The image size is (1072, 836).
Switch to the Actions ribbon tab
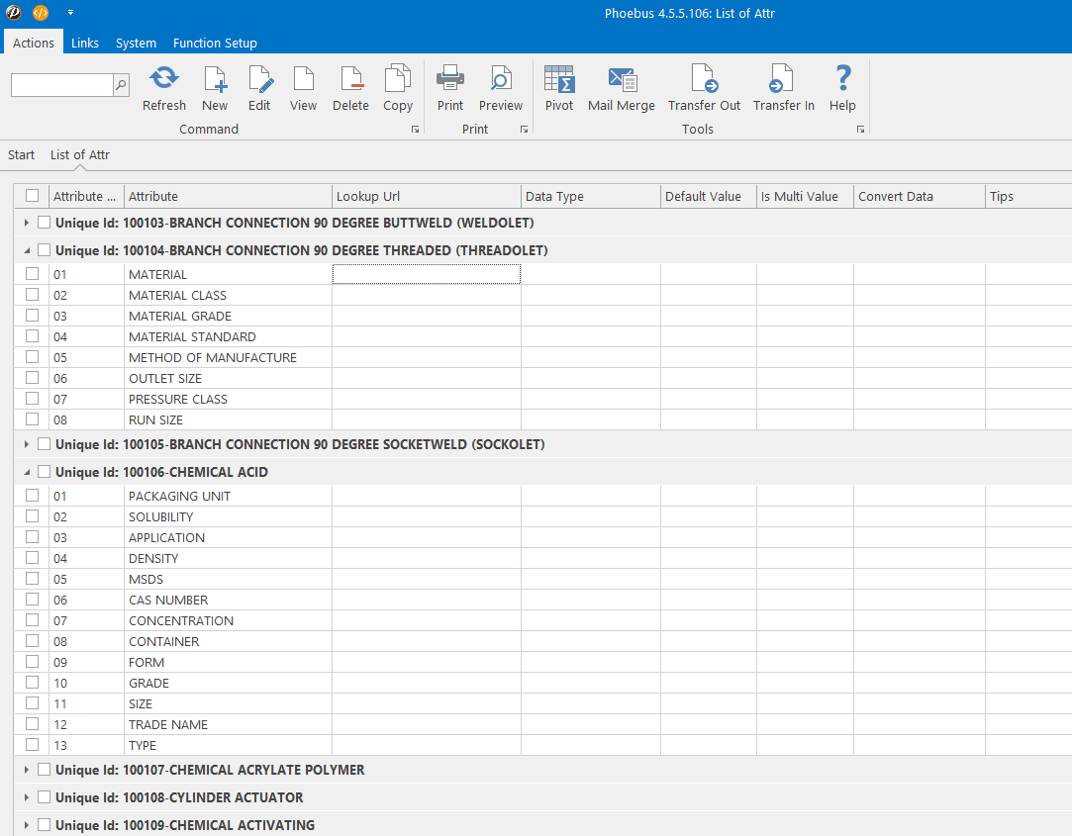(34, 43)
